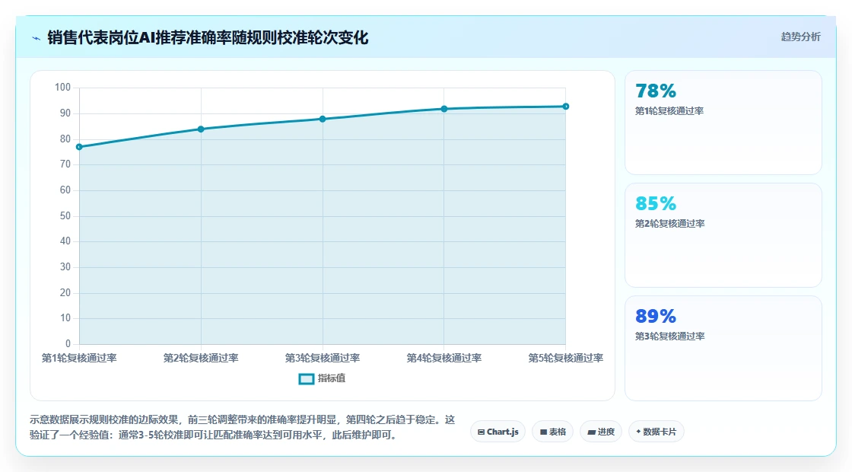Click the 第3轮 data point on the line
Viewport: 852px width, 472px height.
point(323,119)
